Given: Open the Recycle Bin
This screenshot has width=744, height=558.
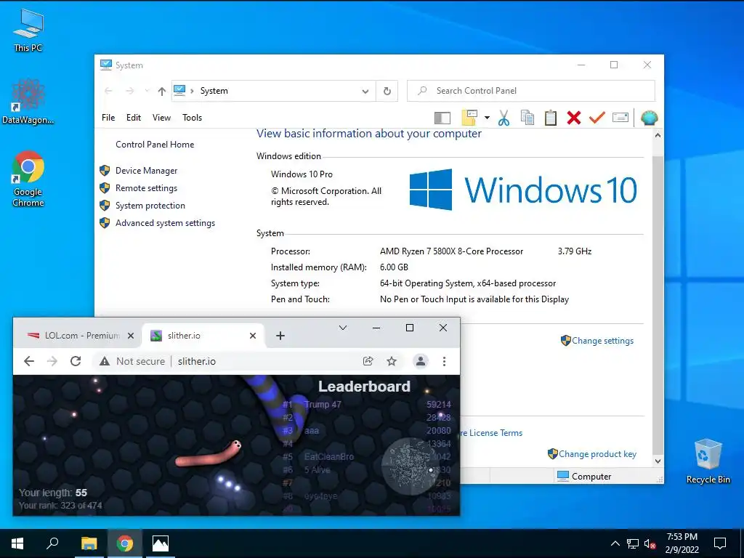Looking at the screenshot, I should [708, 461].
